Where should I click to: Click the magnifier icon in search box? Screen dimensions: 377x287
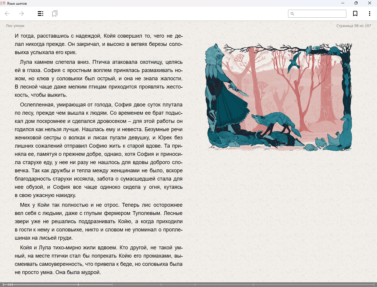[x=292, y=14]
